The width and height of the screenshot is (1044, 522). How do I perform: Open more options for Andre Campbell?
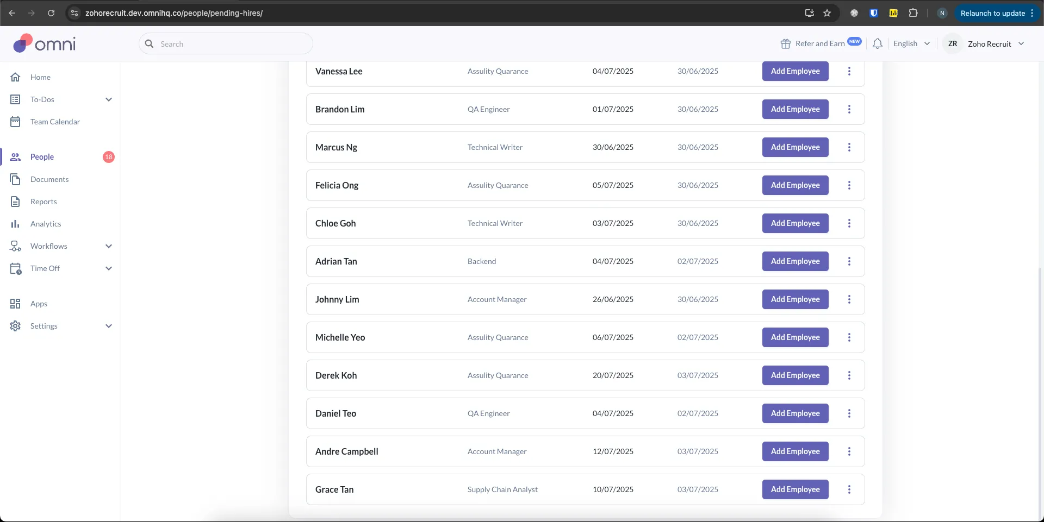pyautogui.click(x=849, y=451)
